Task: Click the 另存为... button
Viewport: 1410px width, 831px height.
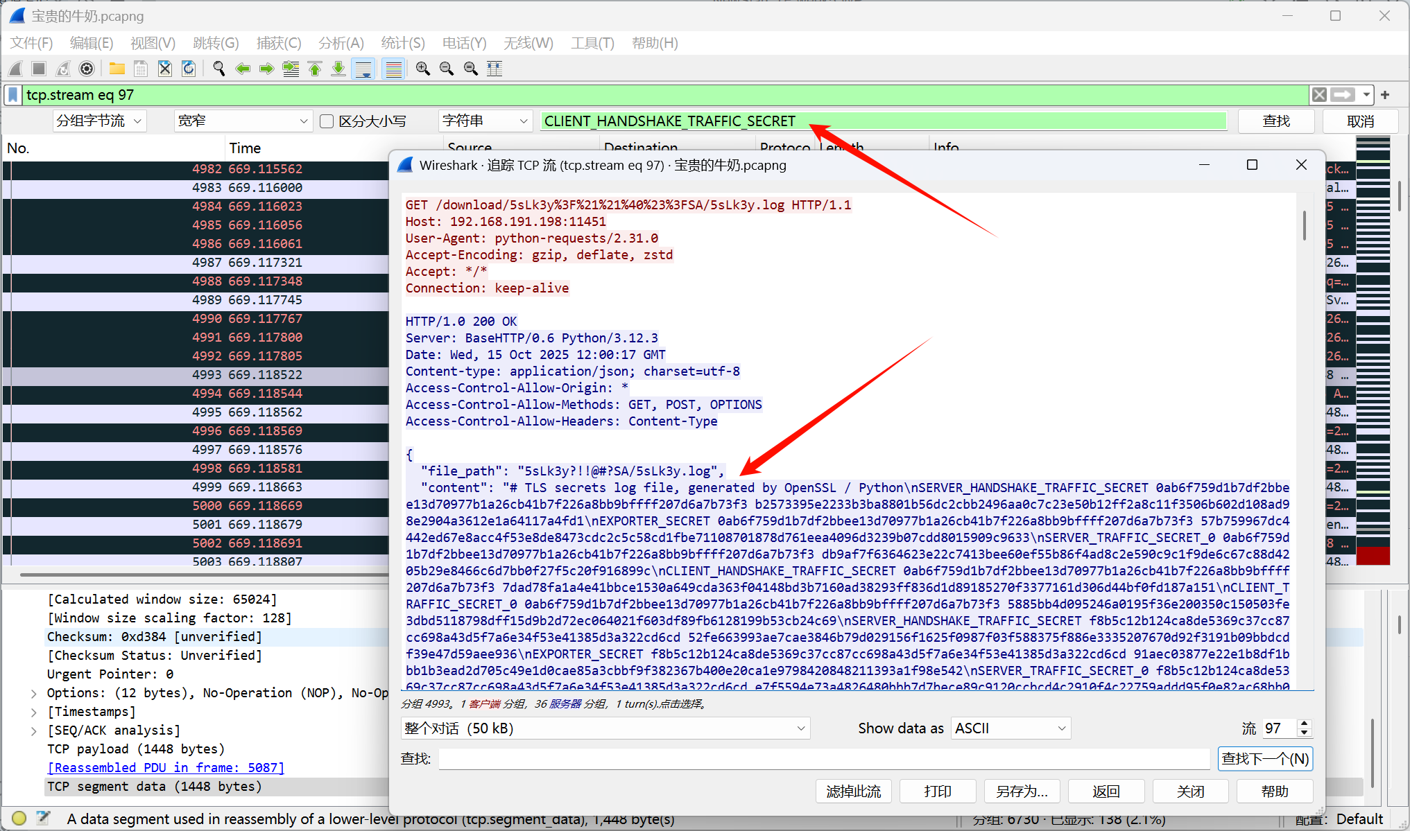Action: (1022, 791)
